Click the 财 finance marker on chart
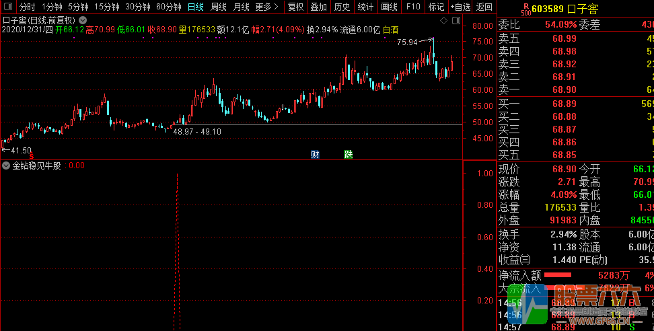Viewport: 654px width, 331px height. (x=315, y=154)
